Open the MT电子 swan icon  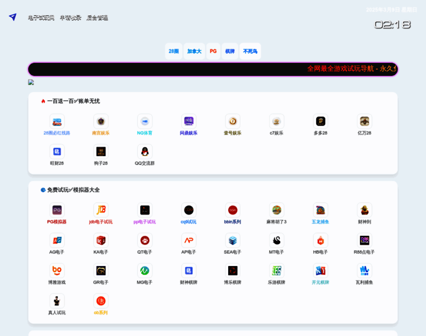[276, 240]
